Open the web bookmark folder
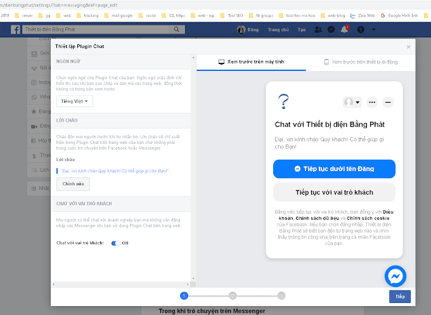The width and height of the screenshot is (431, 315). [63, 16]
